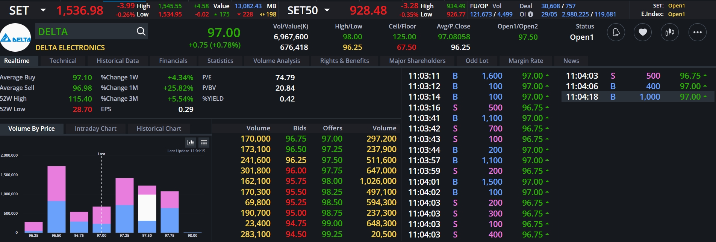Image resolution: width=716 pixels, height=242 pixels.
Task: Click the market value 13,082.43 MB
Action: tap(256, 6)
